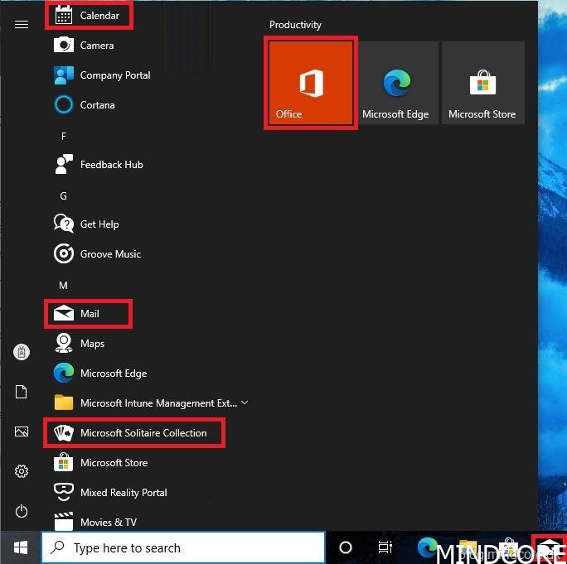Open the Mail app
This screenshot has height=564, width=567.
click(x=89, y=314)
